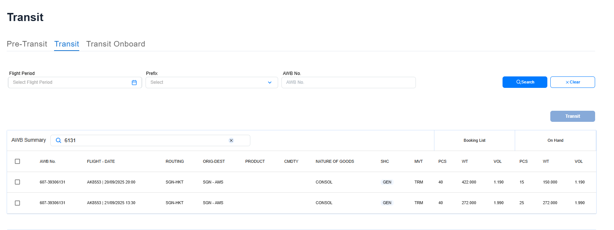Viewport: 614px width, 230px height.
Task: Check the row for flight 20/09/2025 20:00
Action: coord(17,182)
